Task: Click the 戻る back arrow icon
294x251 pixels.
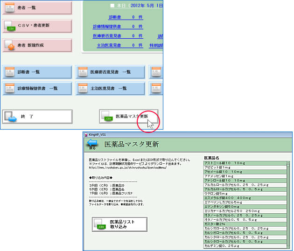Action: pos(92,143)
